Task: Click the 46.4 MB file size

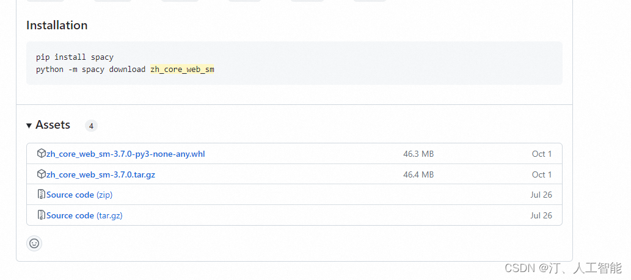Action: pos(418,175)
